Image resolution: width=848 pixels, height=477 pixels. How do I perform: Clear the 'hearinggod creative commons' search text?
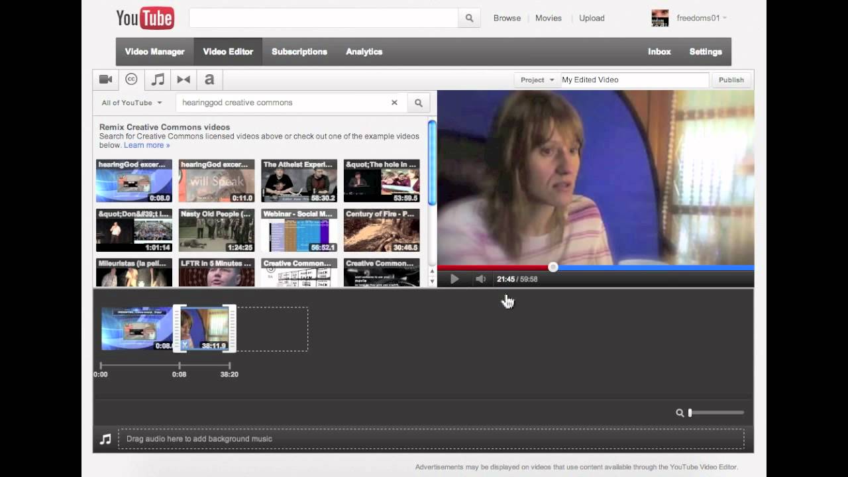(x=394, y=103)
